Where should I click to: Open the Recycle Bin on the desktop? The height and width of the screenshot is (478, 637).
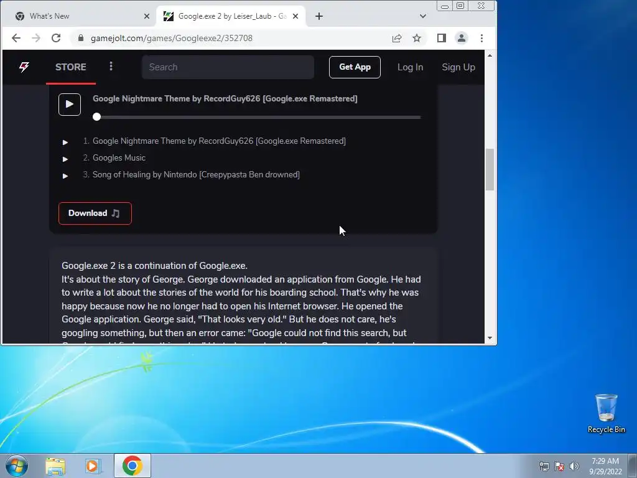606,413
